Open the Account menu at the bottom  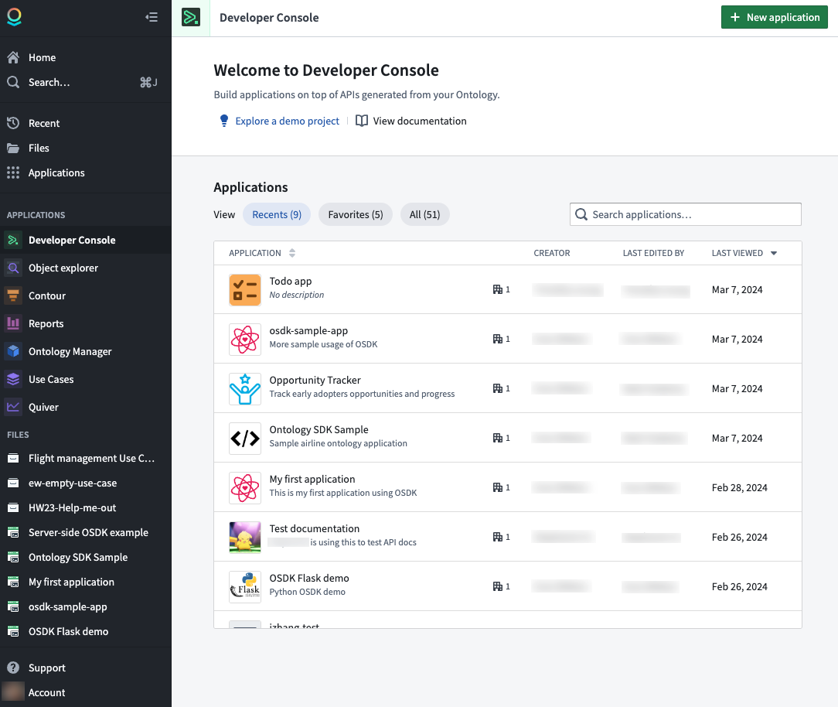tap(46, 692)
